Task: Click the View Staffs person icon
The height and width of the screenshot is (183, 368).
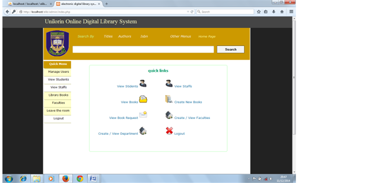Action: [169, 84]
